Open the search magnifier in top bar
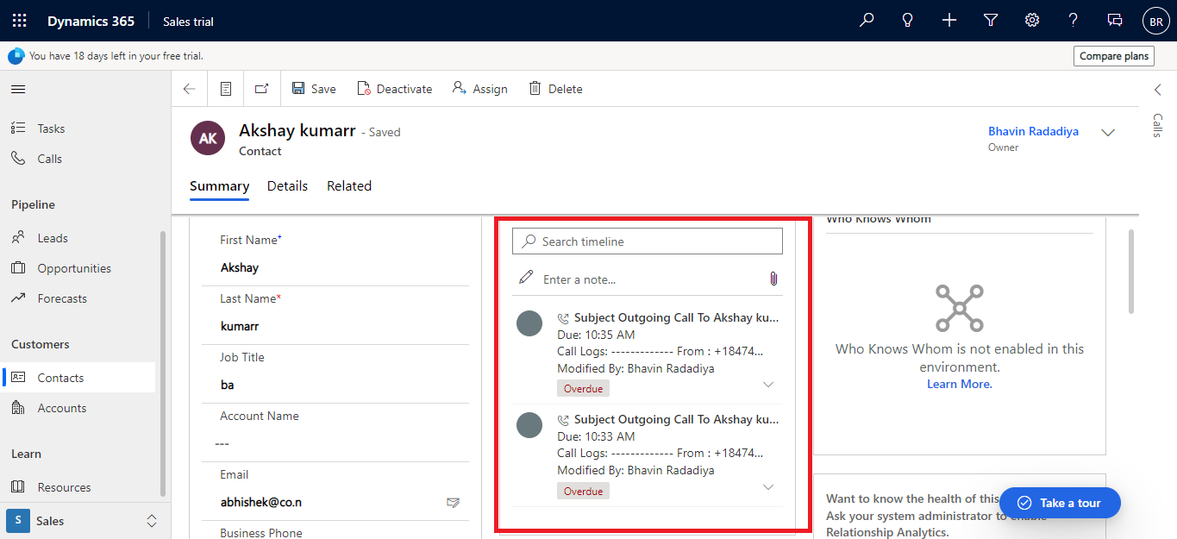 pyautogui.click(x=867, y=21)
